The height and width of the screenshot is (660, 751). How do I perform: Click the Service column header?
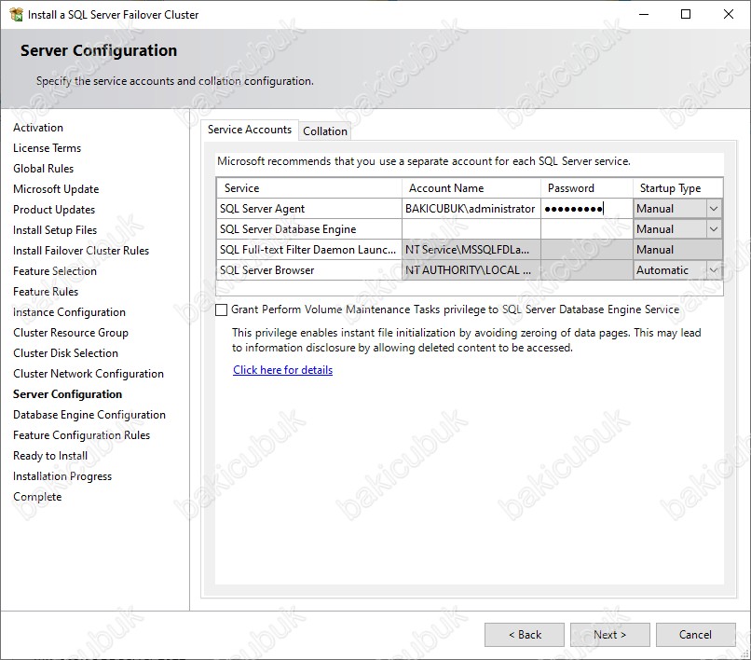point(309,188)
